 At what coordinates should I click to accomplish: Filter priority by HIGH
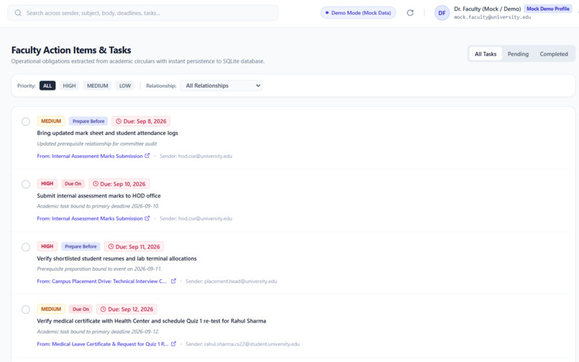click(69, 85)
